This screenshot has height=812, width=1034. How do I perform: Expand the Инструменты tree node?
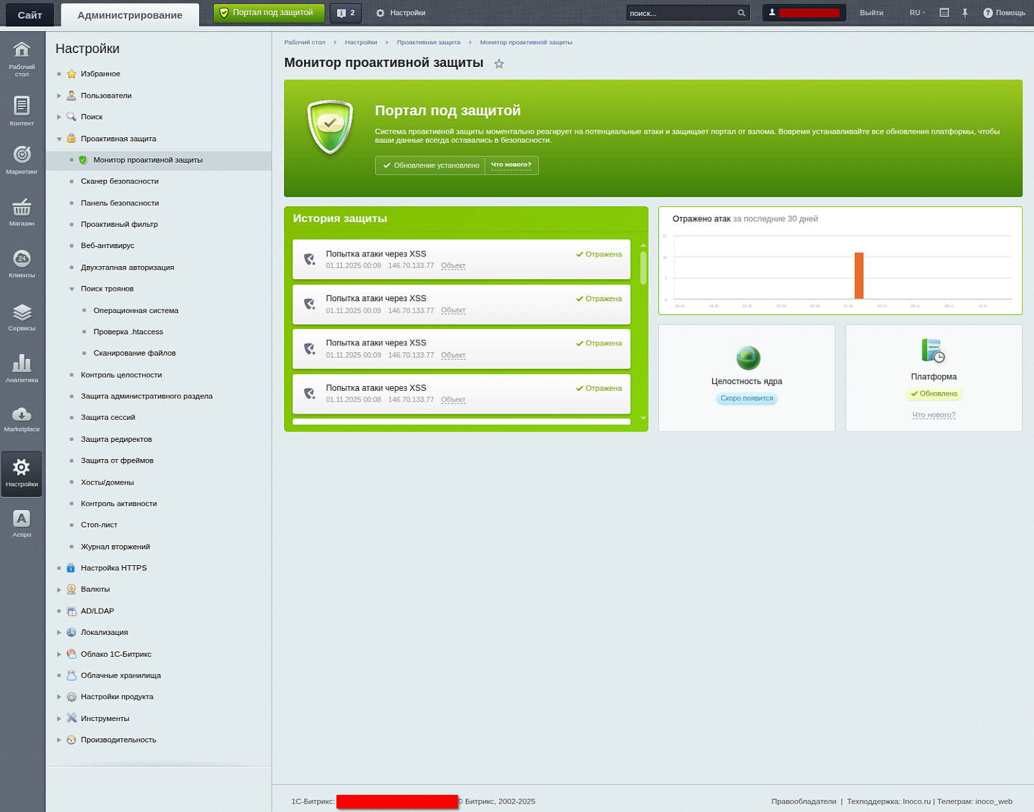click(59, 718)
